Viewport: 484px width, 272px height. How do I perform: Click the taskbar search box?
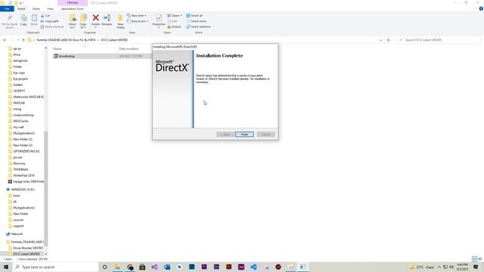click(x=55, y=267)
